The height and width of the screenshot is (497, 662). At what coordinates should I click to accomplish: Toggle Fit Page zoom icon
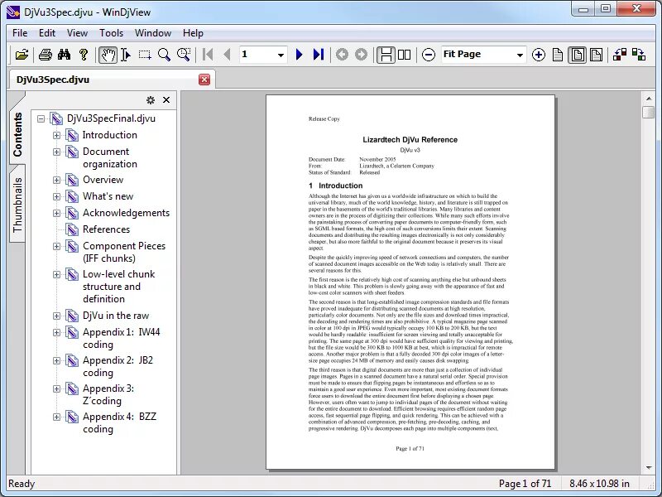pos(577,55)
